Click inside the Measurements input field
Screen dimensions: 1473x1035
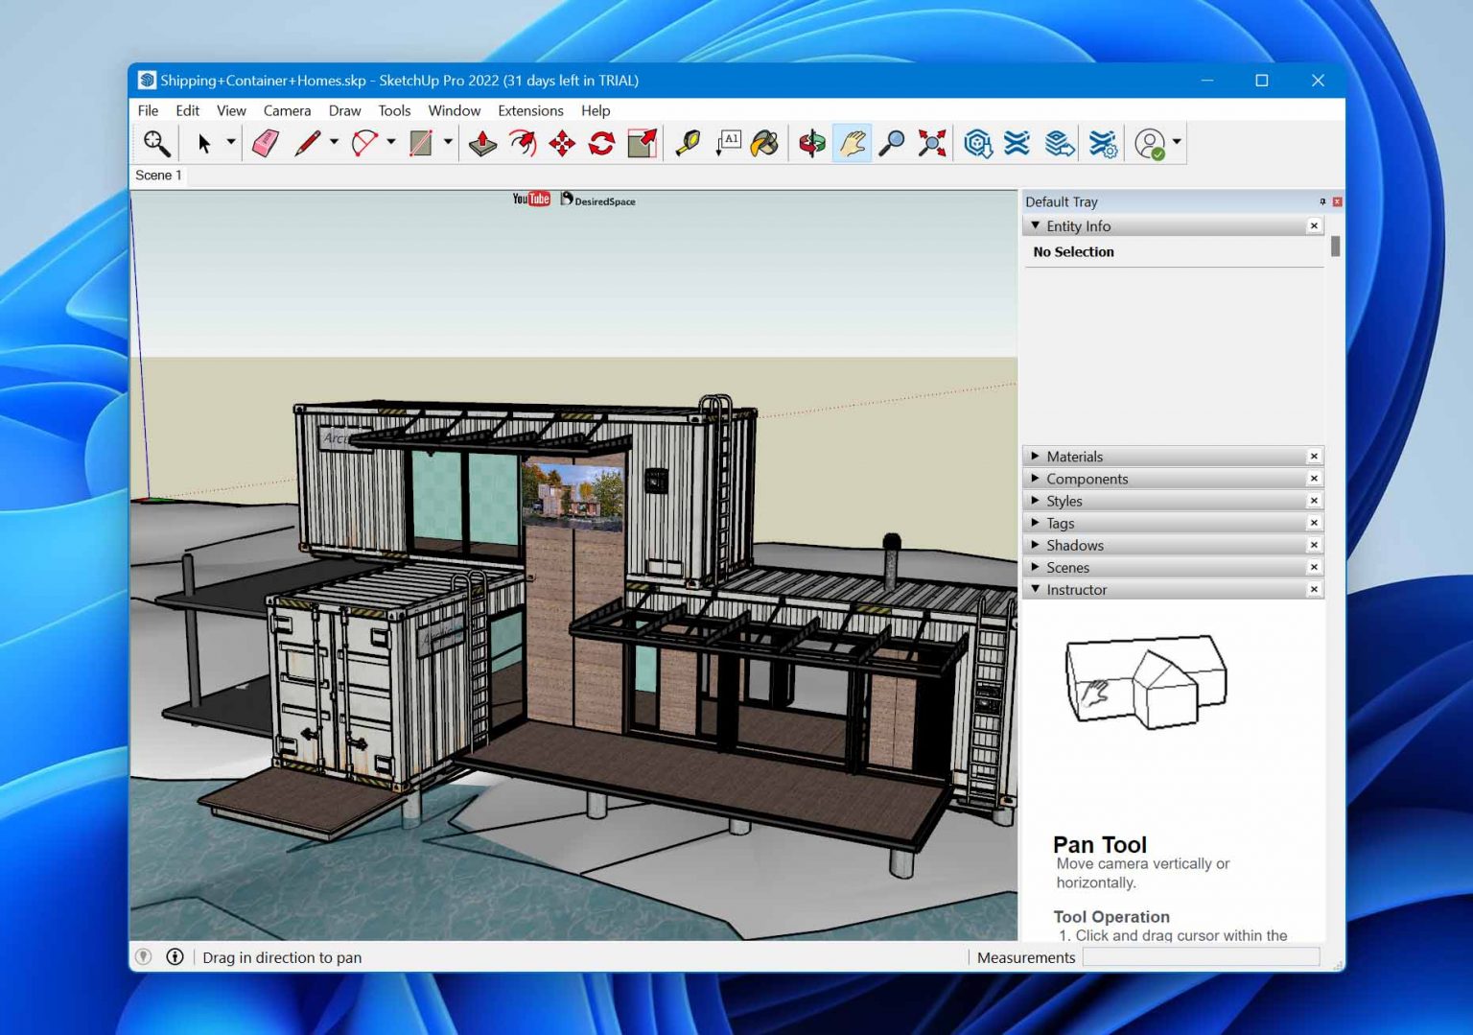point(1201,956)
